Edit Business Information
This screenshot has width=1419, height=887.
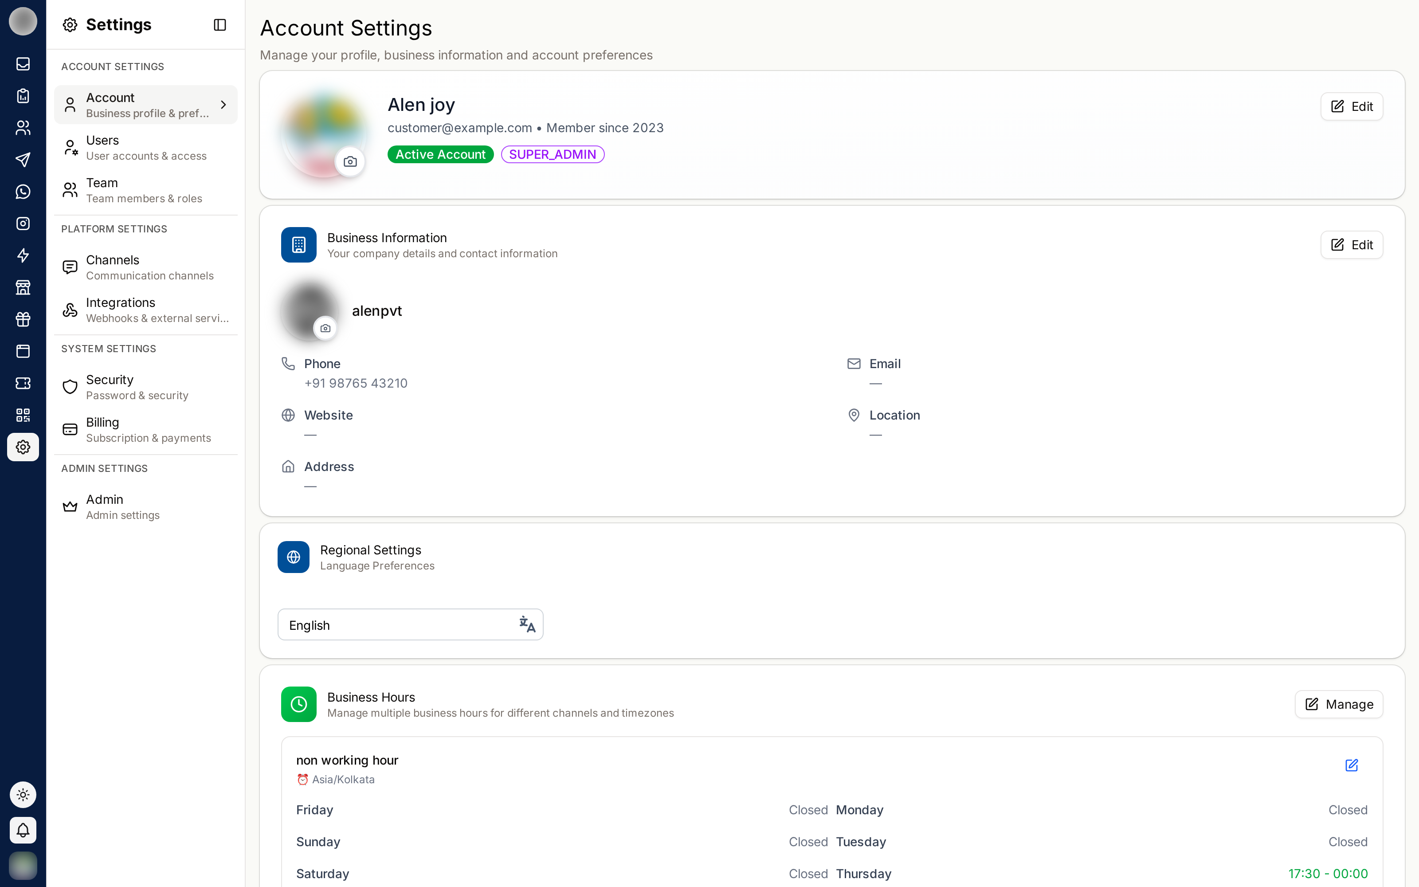pos(1352,245)
